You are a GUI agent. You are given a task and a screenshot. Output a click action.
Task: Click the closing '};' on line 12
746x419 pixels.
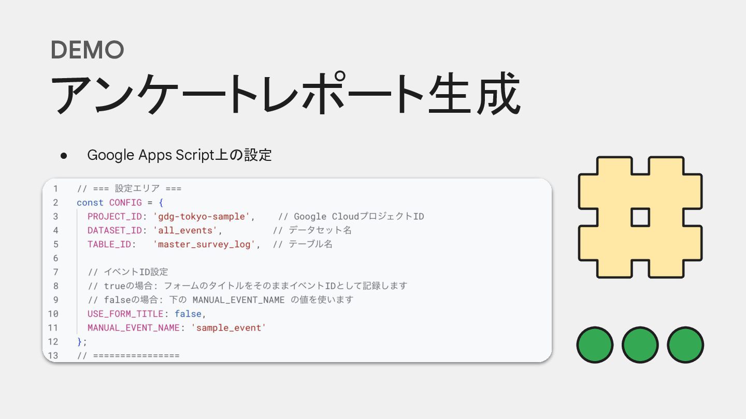click(x=82, y=342)
